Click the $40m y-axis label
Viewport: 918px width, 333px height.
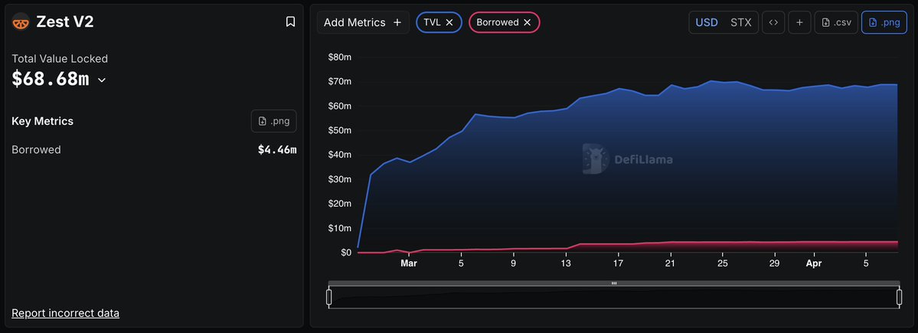(x=340, y=155)
